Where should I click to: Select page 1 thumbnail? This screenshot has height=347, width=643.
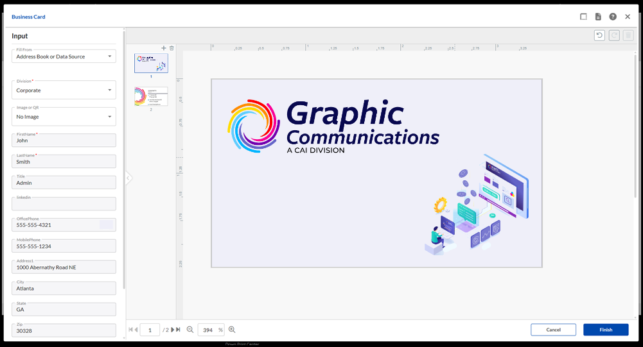point(151,63)
